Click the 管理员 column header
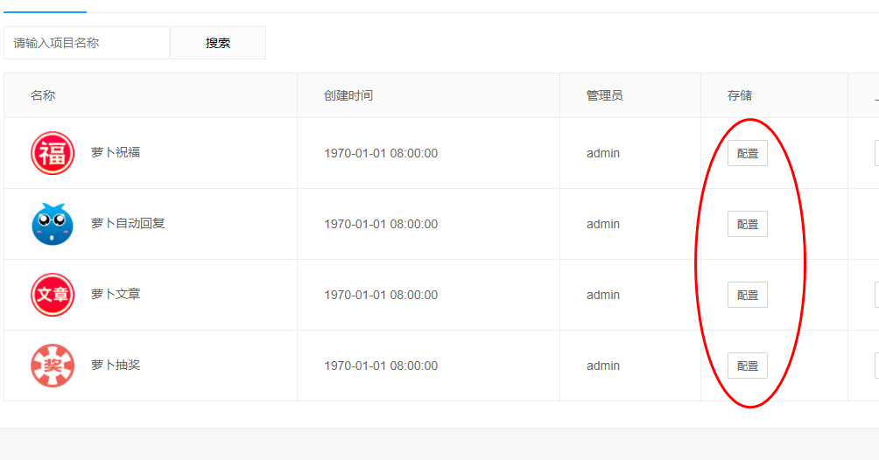 [x=604, y=95]
